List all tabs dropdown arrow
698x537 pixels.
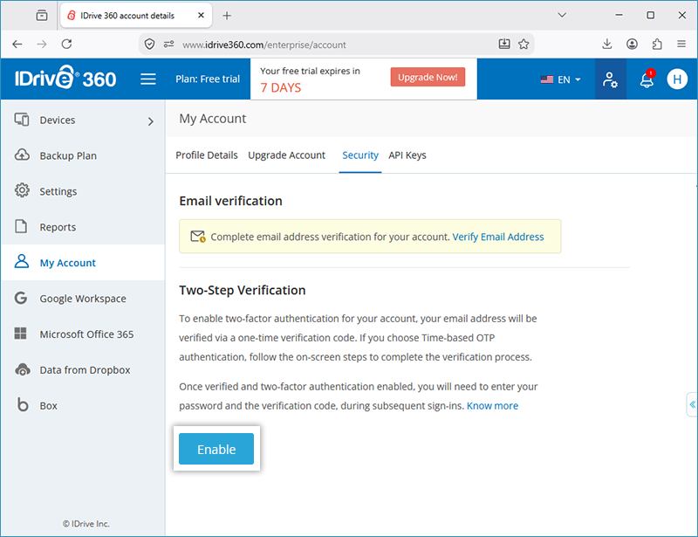[x=562, y=15]
